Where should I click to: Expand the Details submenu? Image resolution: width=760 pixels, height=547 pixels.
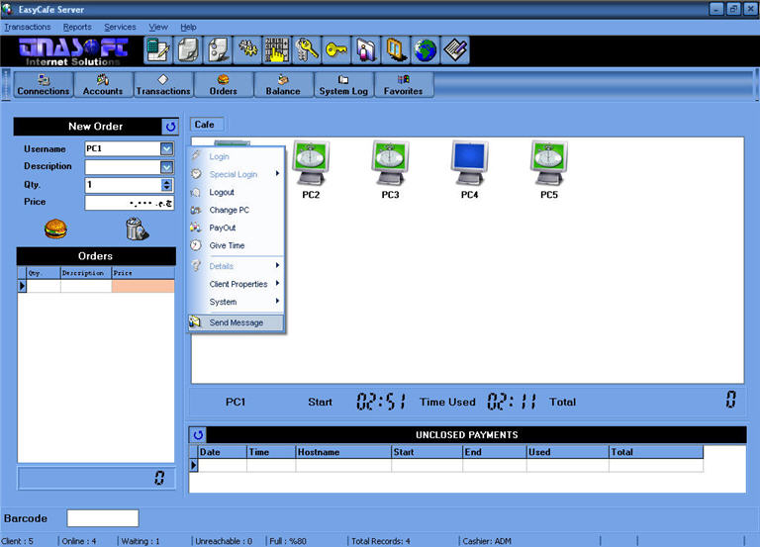click(x=236, y=266)
